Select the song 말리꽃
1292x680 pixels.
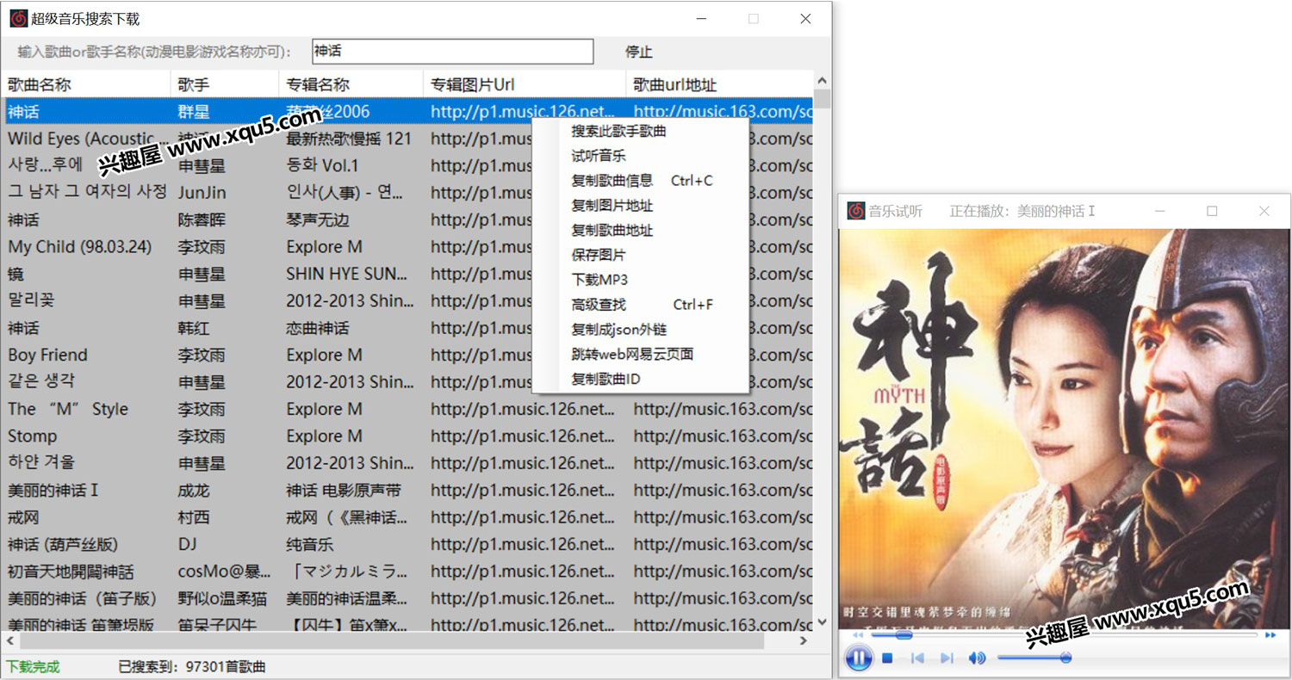31,300
